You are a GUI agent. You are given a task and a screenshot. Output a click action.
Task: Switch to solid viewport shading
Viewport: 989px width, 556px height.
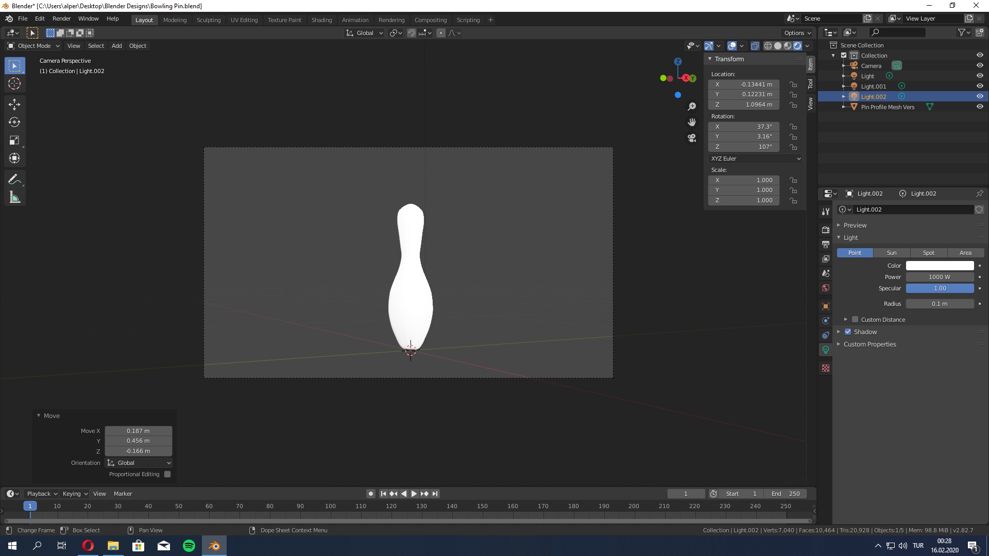778,46
